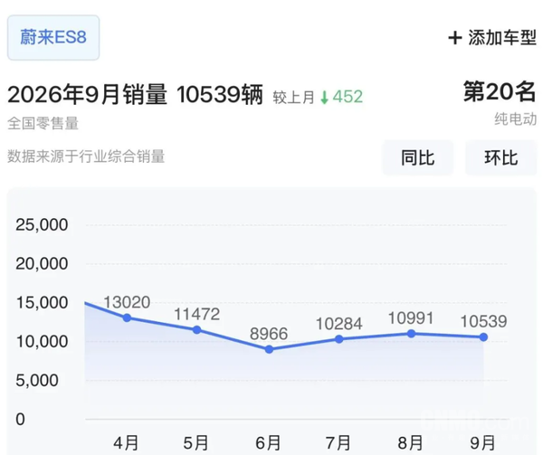Click the 7月 axis label
The height and width of the screenshot is (455, 543).
pos(338,443)
